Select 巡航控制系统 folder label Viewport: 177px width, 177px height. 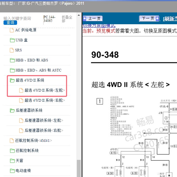point(27,150)
